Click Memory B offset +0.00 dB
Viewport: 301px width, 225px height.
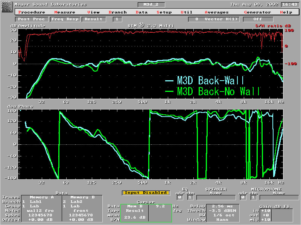(x=81, y=220)
